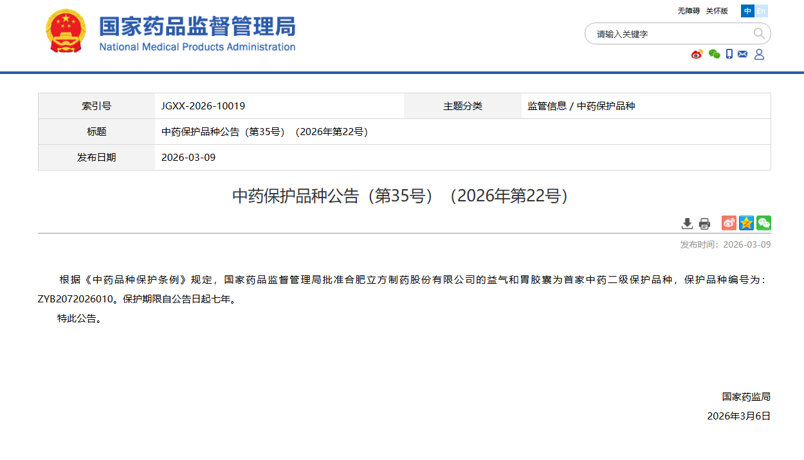The height and width of the screenshot is (460, 804).
Task: Switch language to Chinese (中)
Action: click(x=747, y=11)
